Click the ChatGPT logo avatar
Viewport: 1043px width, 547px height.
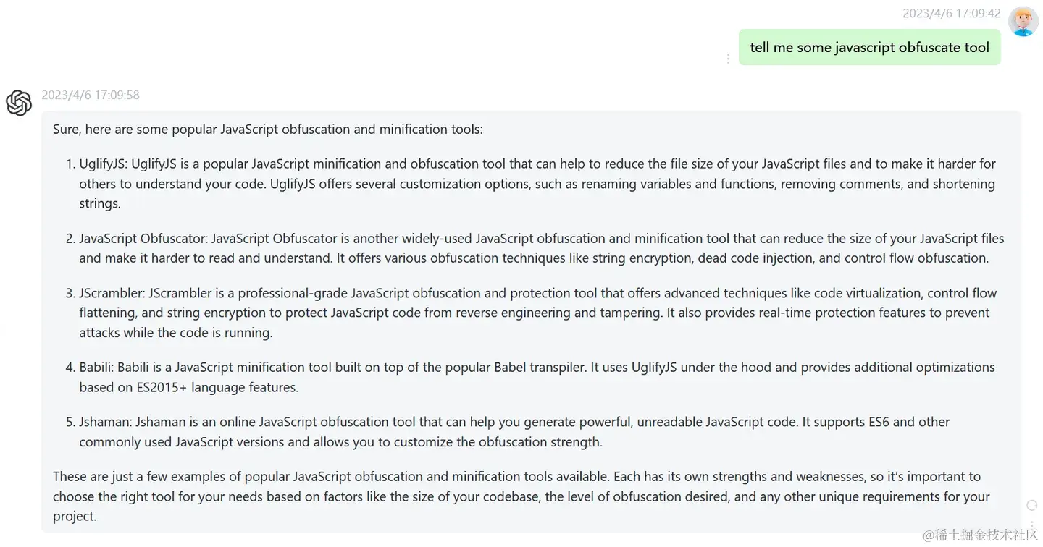[19, 103]
